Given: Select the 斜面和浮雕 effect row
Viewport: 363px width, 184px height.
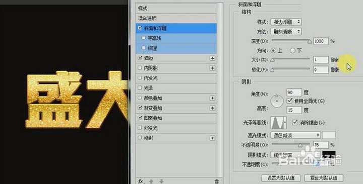Looking at the screenshot, I should (176, 28).
